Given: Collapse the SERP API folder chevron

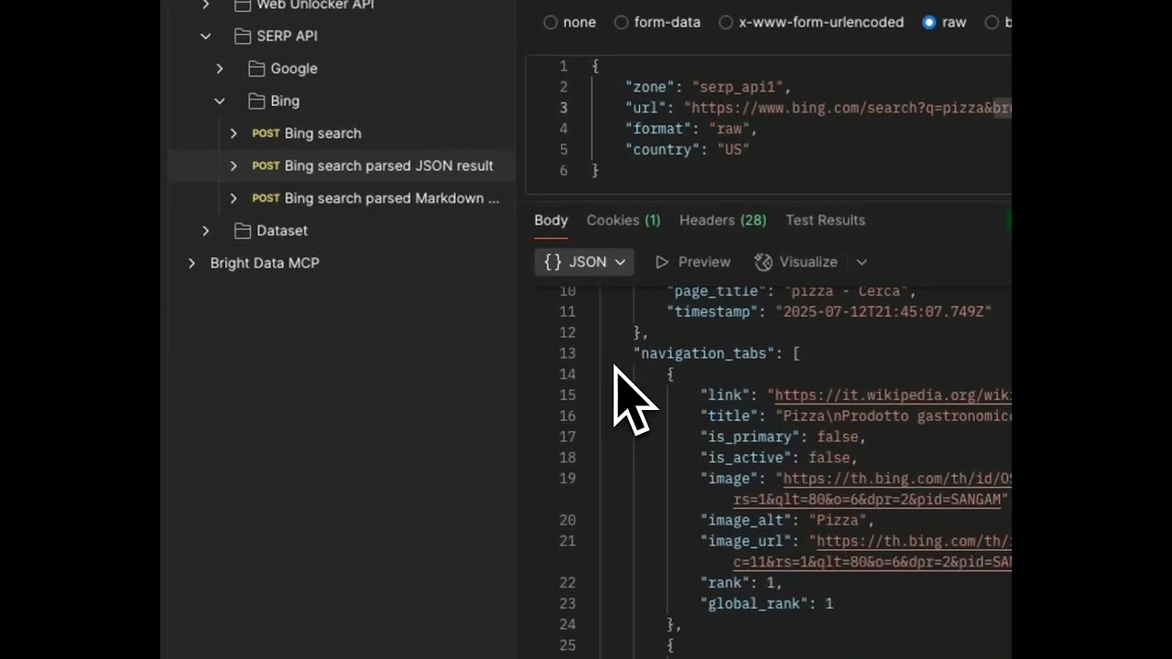Looking at the screenshot, I should 206,37.
